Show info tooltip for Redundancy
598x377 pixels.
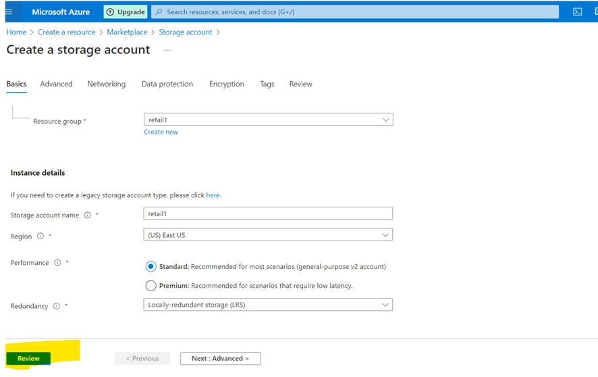tap(57, 306)
